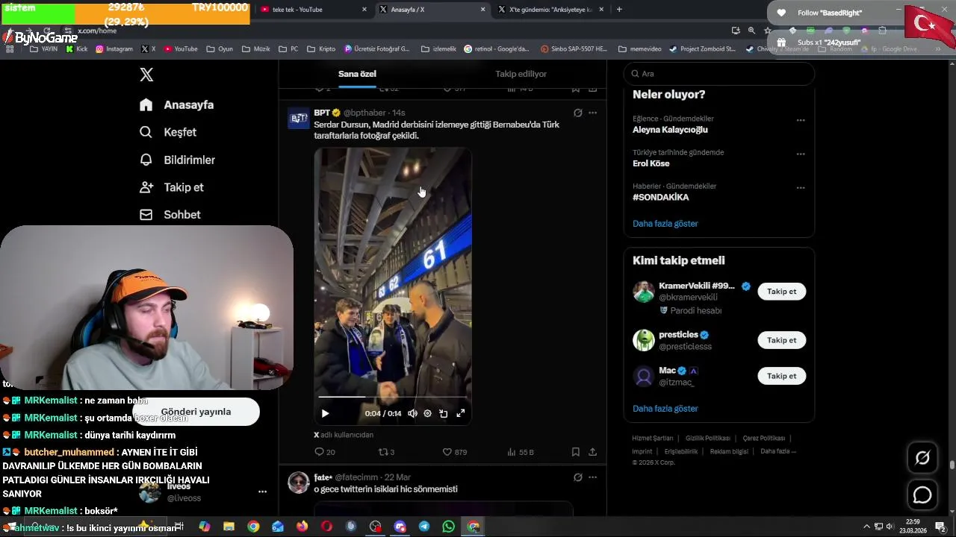This screenshot has width=956, height=537.
Task: Open Çerez Politikası footer link
Action: [x=763, y=439]
